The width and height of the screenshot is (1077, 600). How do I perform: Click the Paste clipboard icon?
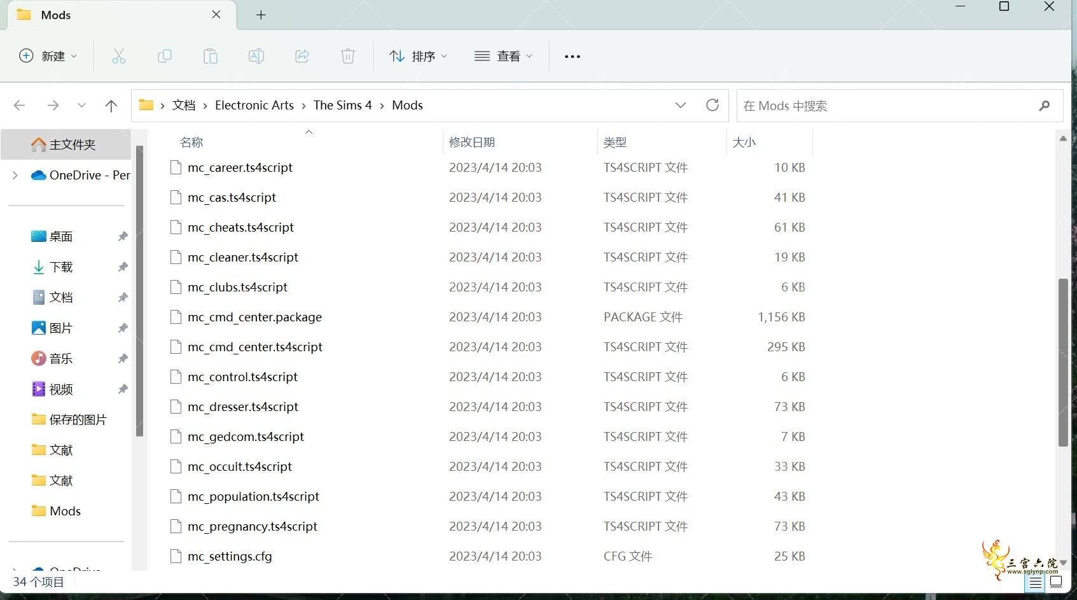tap(211, 56)
